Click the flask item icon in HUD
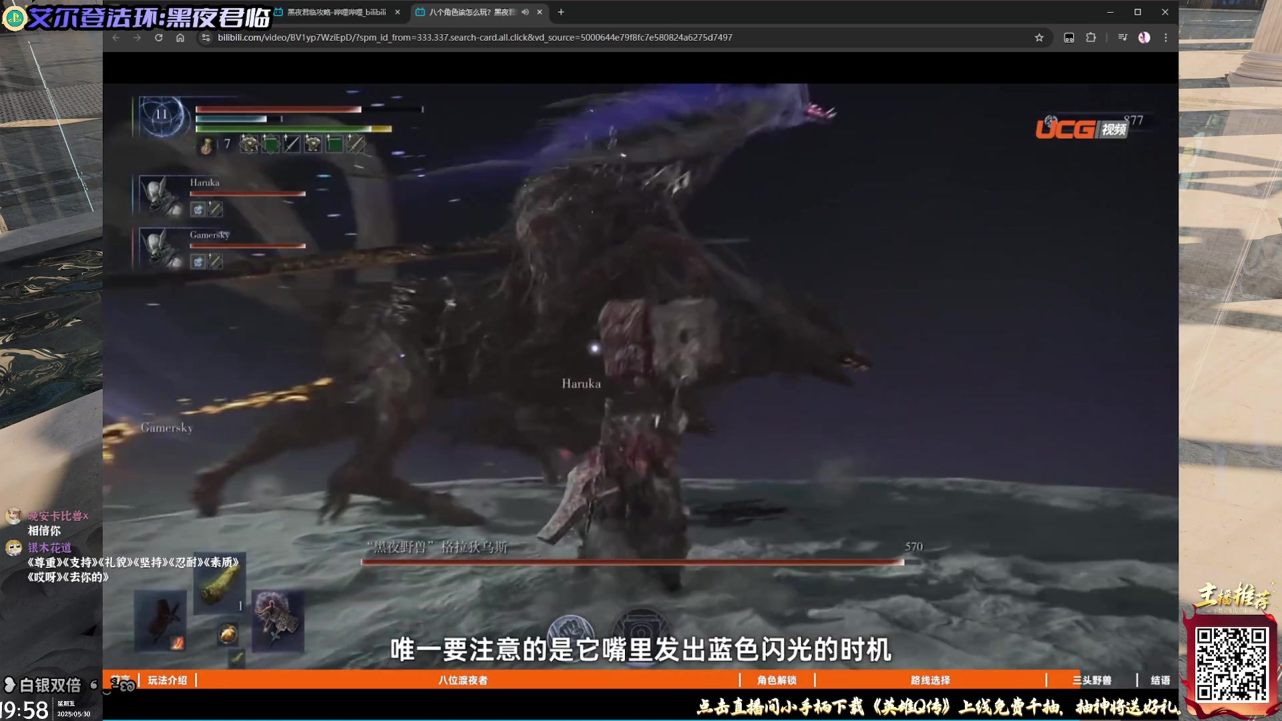 pyautogui.click(x=207, y=145)
